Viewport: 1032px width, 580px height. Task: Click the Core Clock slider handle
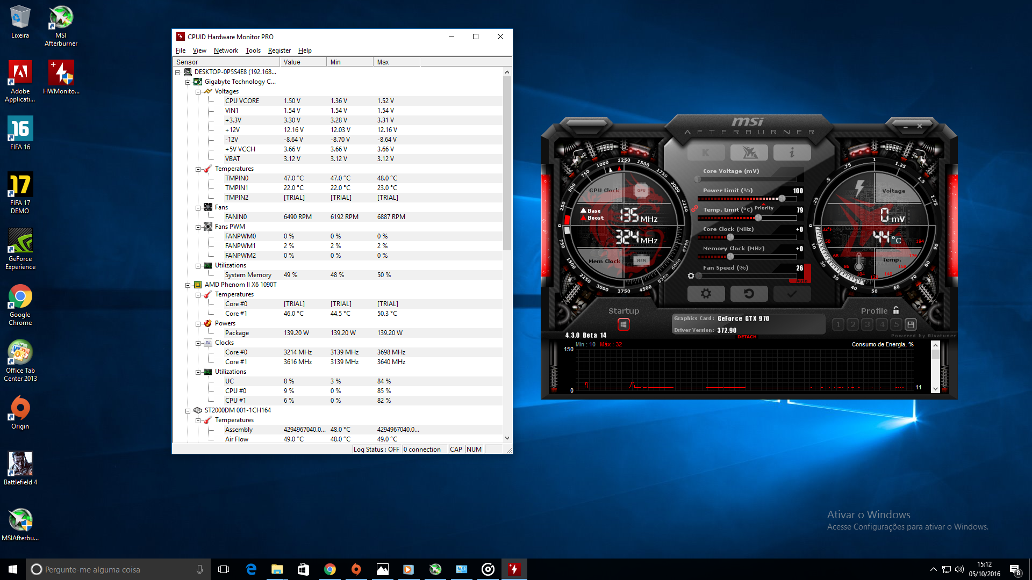(730, 237)
